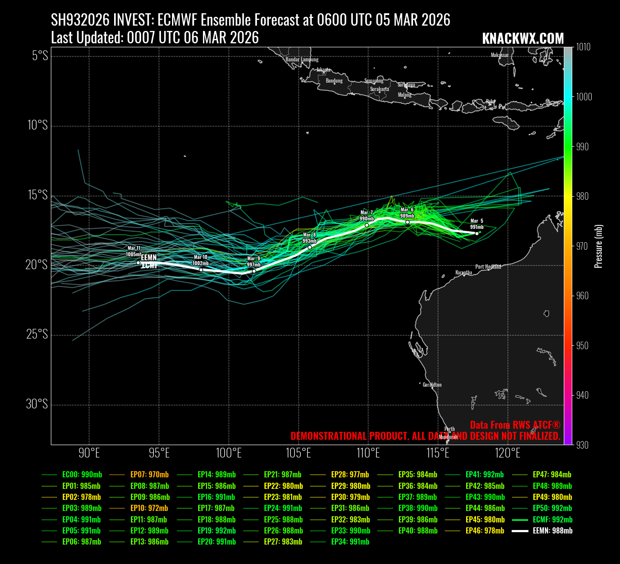Image resolution: width=620 pixels, height=564 pixels.
Task: Click the Port Hedland city label
Action: (x=488, y=267)
